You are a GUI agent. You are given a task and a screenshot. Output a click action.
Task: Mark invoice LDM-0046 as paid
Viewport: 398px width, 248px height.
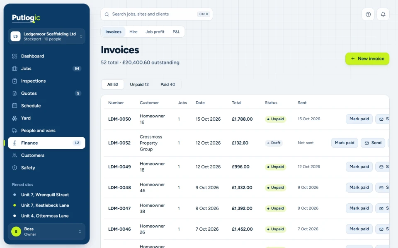click(x=359, y=229)
